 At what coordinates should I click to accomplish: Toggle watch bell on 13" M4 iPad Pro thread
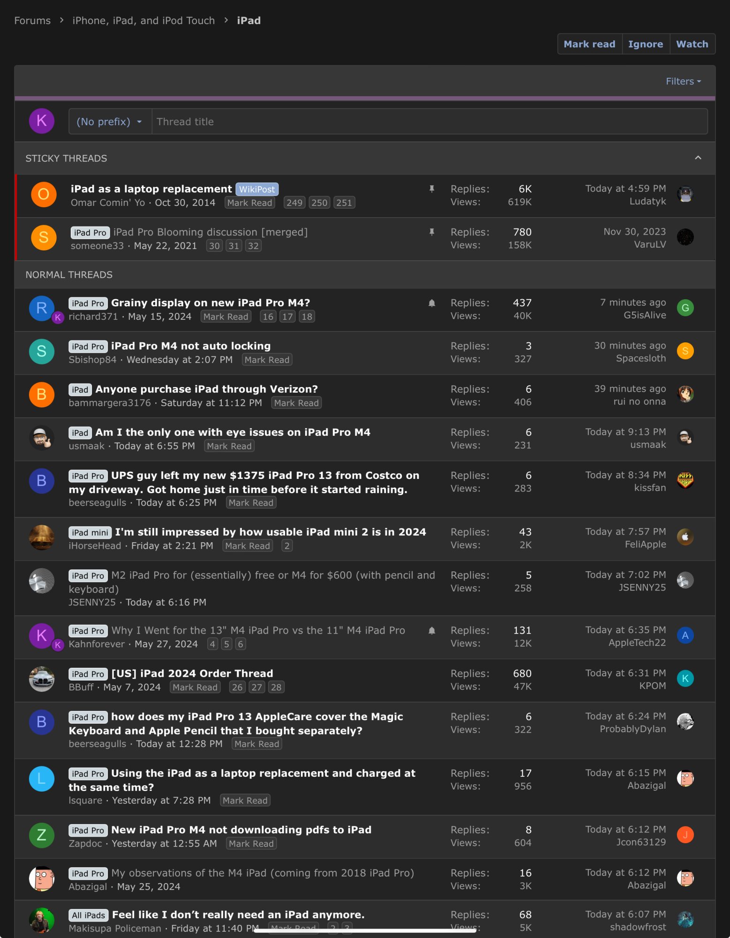(432, 631)
